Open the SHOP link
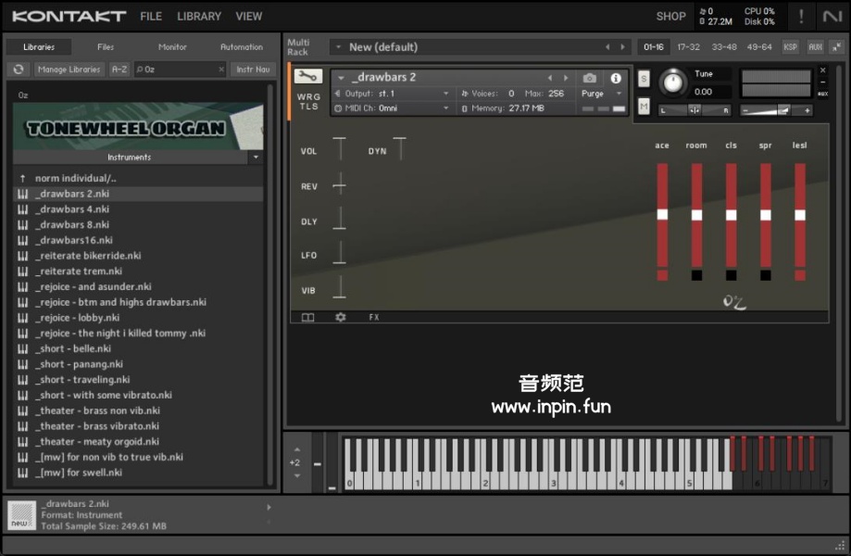851x556 pixels. (x=670, y=17)
